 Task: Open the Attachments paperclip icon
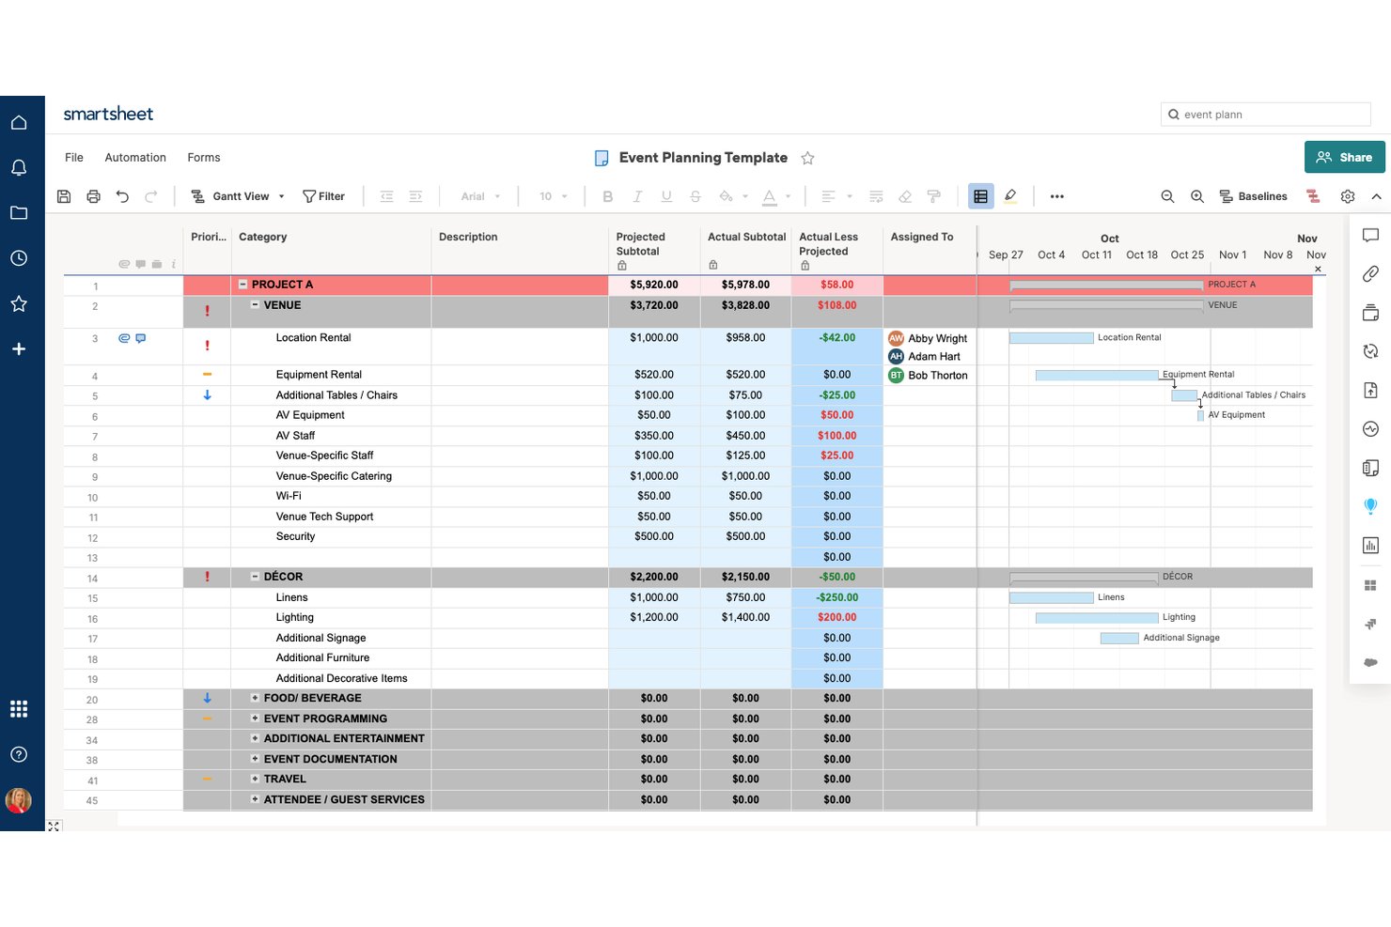[x=1370, y=274]
